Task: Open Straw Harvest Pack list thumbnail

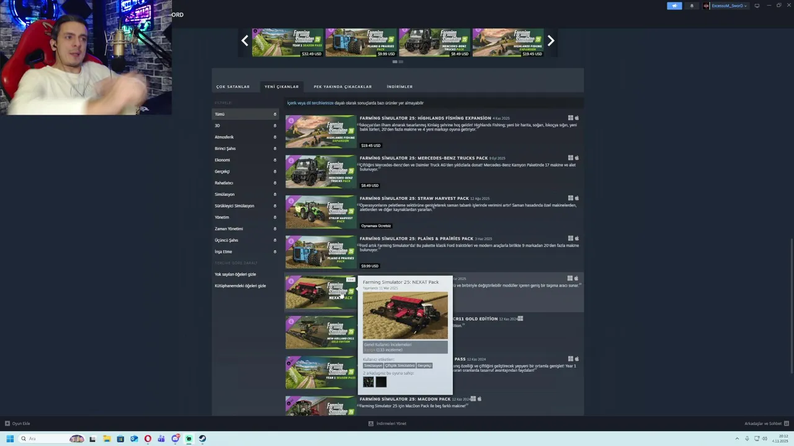Action: point(321,212)
